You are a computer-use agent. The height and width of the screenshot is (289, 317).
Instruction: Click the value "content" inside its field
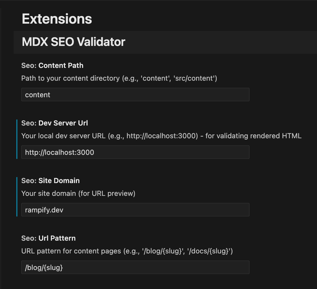tap(38, 95)
